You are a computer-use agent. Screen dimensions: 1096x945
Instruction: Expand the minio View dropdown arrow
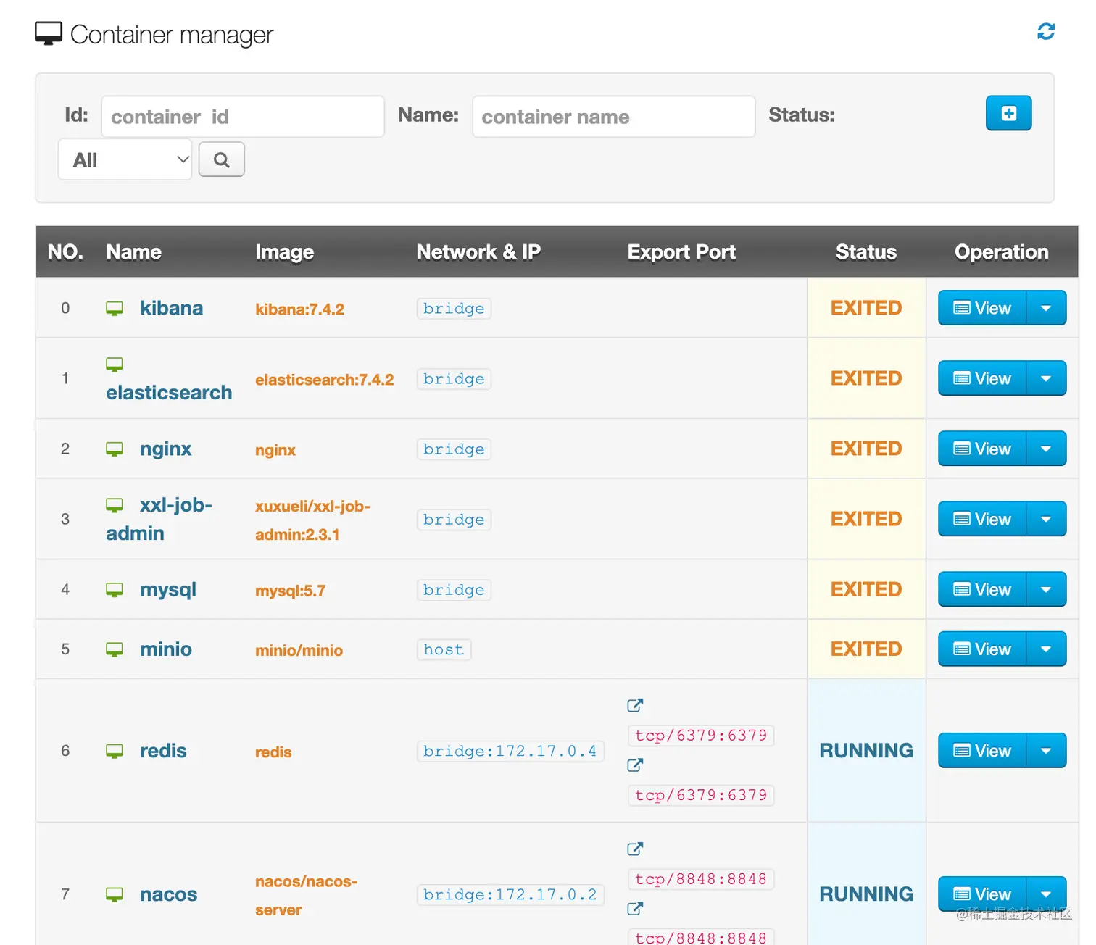(1046, 649)
